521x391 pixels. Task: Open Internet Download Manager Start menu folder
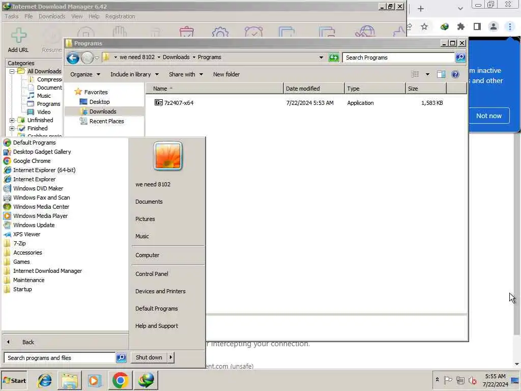coord(47,271)
